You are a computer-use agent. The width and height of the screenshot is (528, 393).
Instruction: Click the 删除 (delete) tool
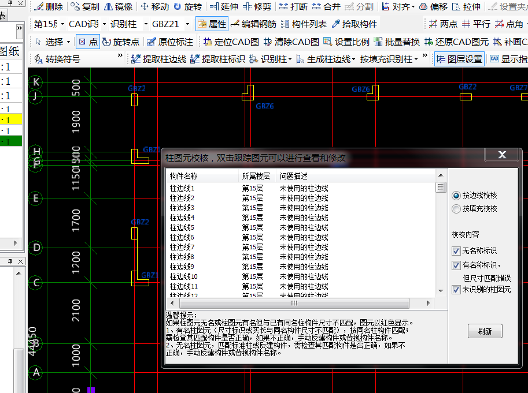[x=49, y=6]
